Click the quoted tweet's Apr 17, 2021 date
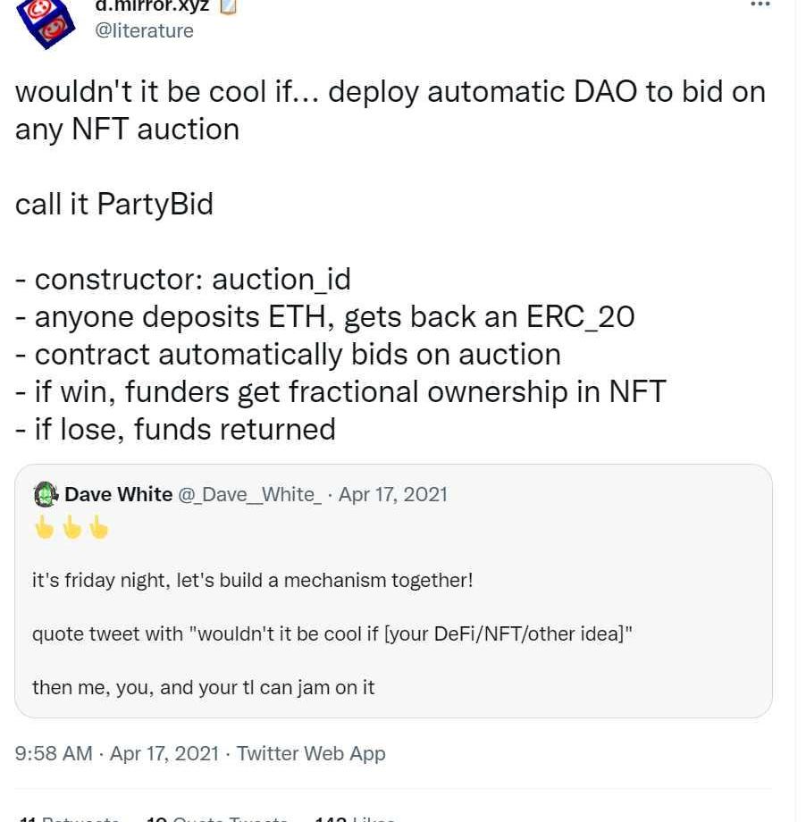 [x=393, y=495]
